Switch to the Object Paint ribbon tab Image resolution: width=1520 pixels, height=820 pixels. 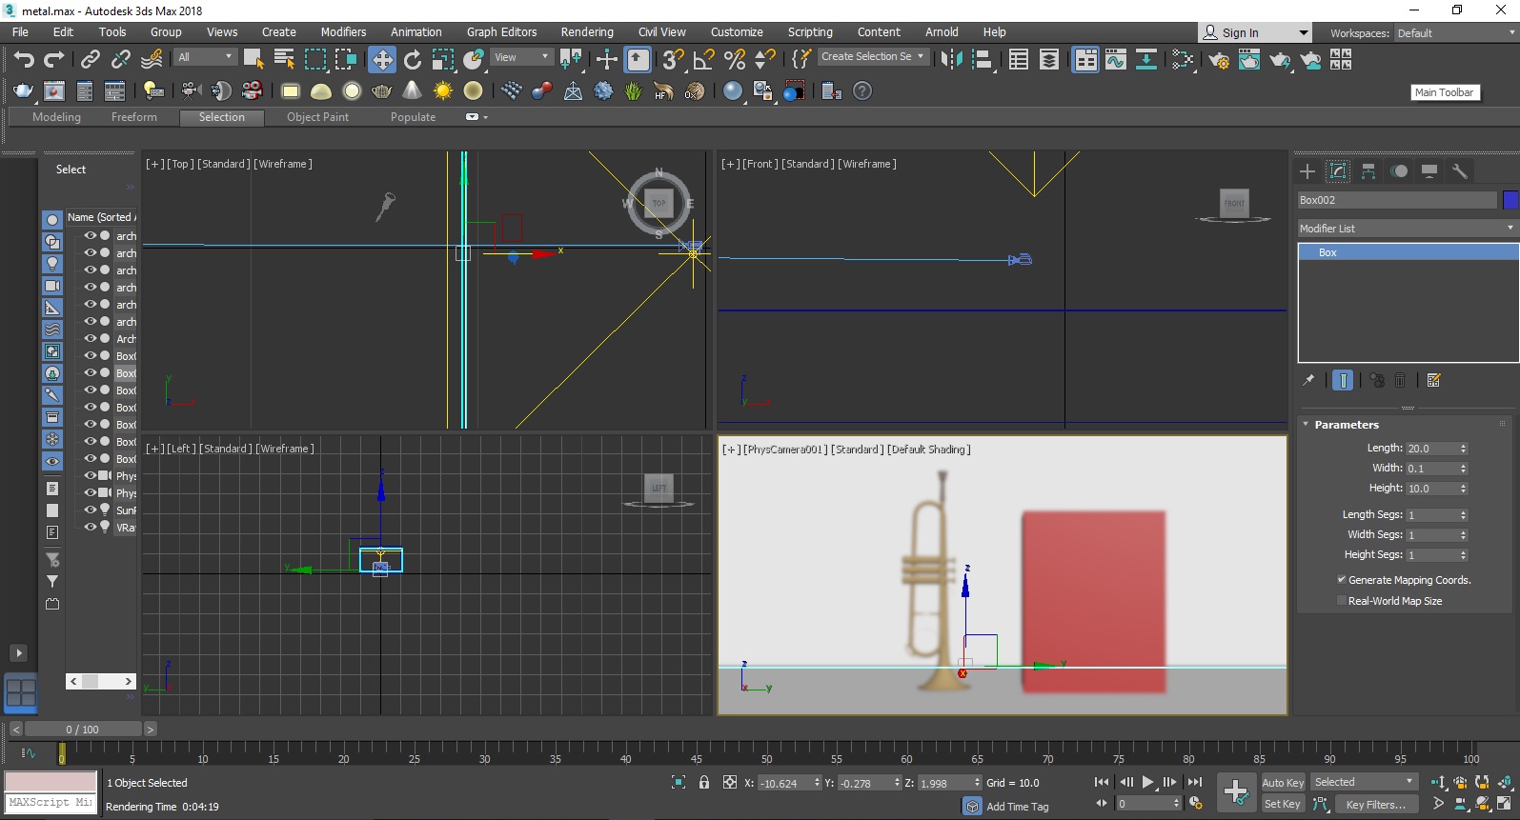point(317,117)
